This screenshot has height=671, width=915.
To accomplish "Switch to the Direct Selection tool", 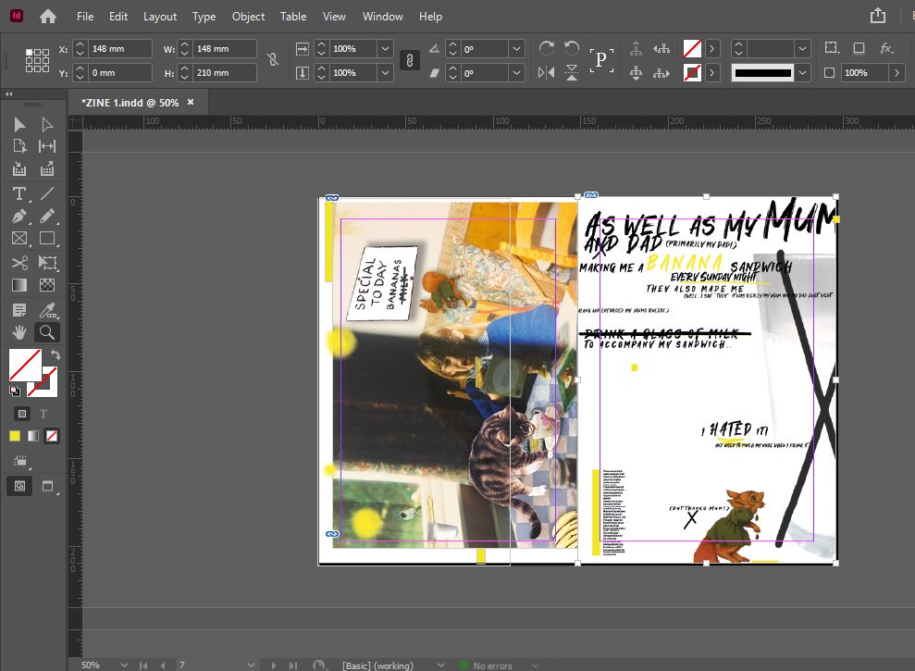I will [47, 125].
